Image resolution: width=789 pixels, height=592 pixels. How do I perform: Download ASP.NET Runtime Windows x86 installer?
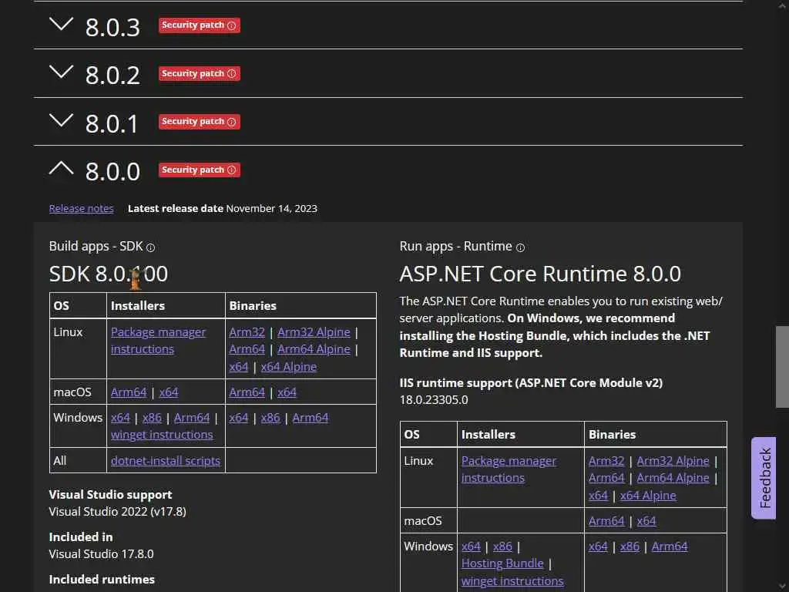point(502,547)
